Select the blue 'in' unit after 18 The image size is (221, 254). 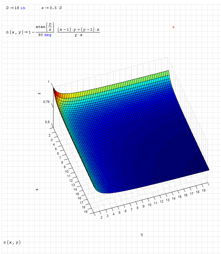[x=23, y=8]
